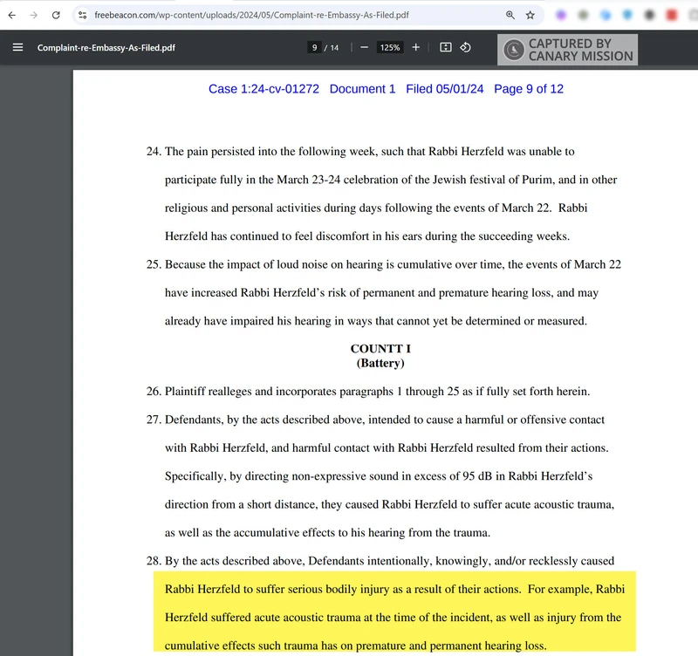Click the '(Battery)' subheading
The height and width of the screenshot is (656, 698).
point(380,363)
